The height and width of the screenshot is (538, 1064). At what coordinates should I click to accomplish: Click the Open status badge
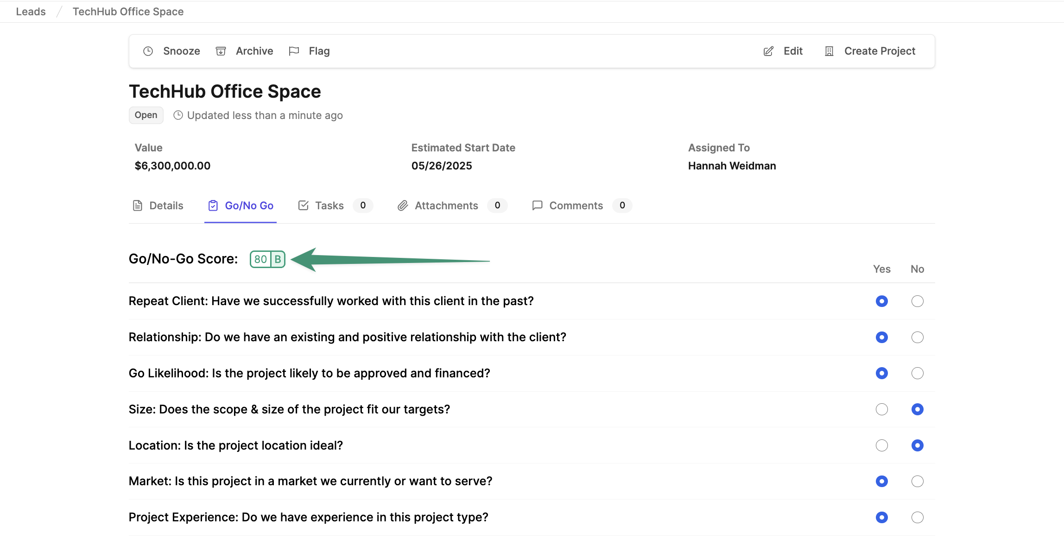tap(146, 115)
